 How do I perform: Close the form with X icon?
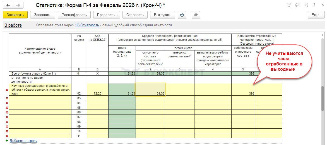pyautogui.click(x=322, y=5)
